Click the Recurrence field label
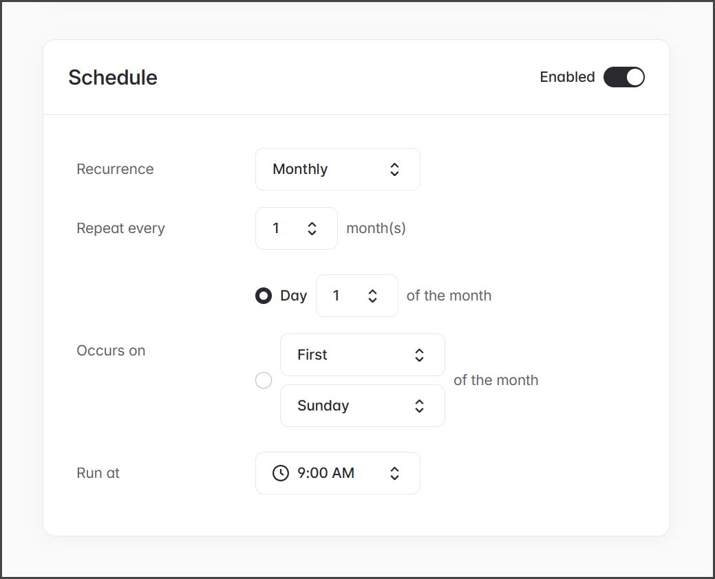The width and height of the screenshot is (715, 579). 115,169
